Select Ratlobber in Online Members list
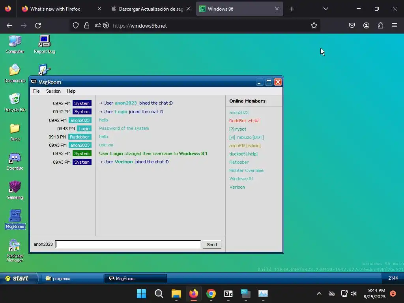404x303 pixels. click(x=239, y=162)
